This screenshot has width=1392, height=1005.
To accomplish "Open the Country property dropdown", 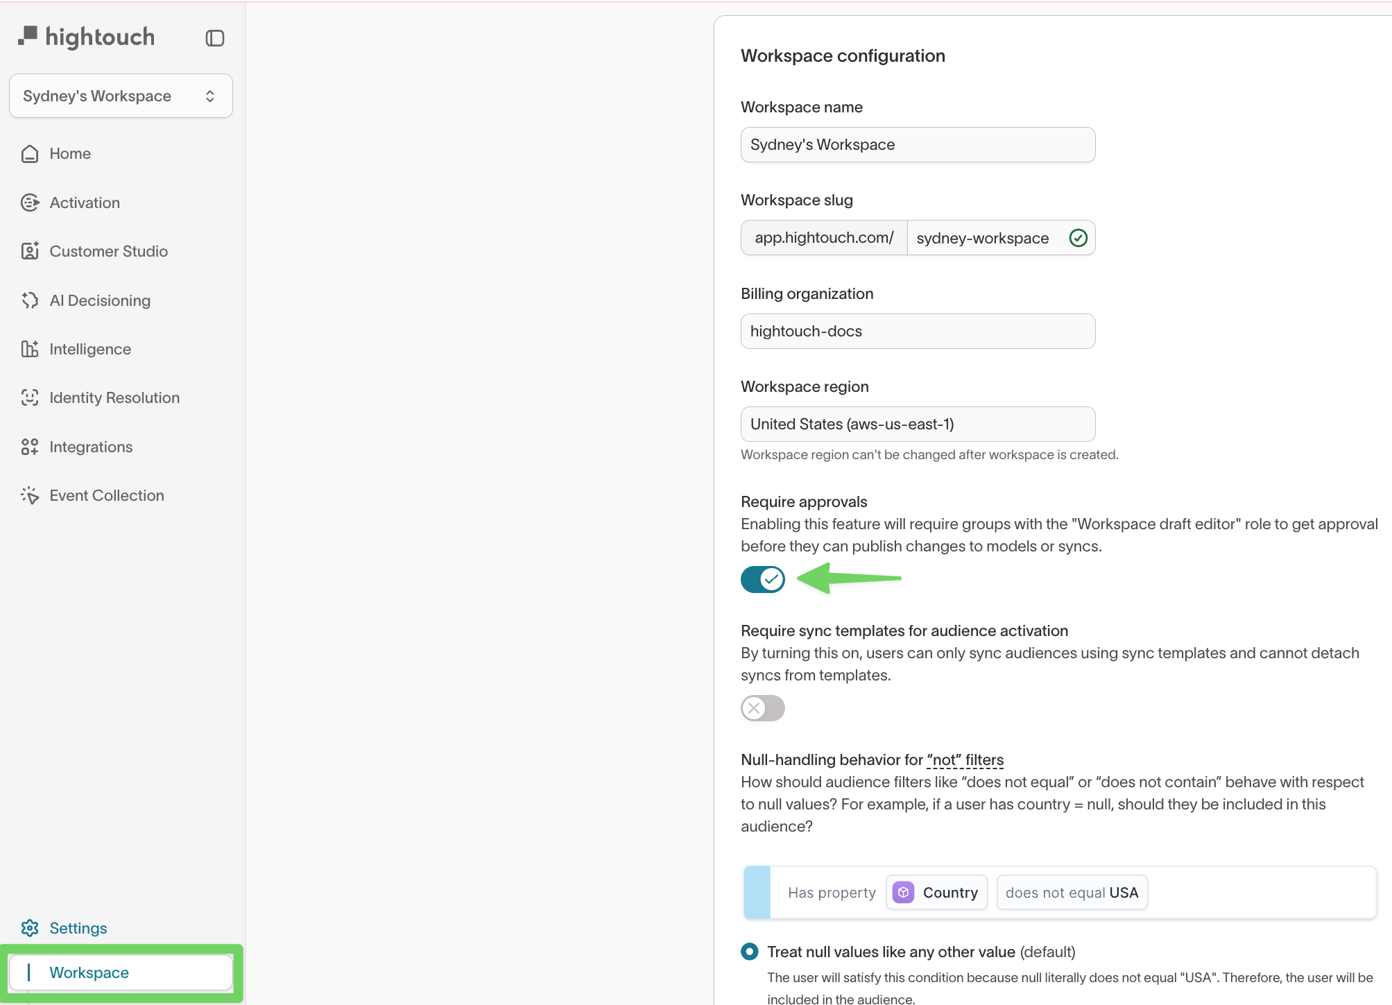I will (936, 893).
